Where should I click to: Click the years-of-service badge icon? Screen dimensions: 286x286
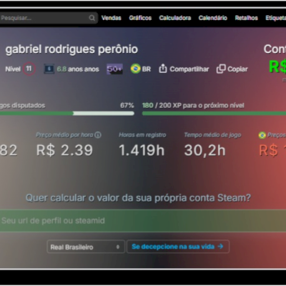[49, 69]
